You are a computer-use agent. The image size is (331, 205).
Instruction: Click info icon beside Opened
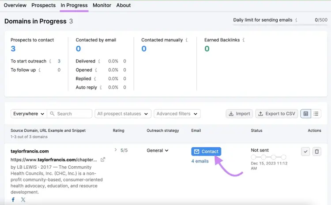pyautogui.click(x=96, y=70)
